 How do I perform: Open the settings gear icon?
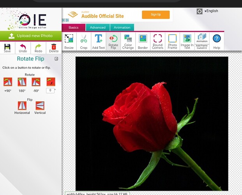coord(200,11)
